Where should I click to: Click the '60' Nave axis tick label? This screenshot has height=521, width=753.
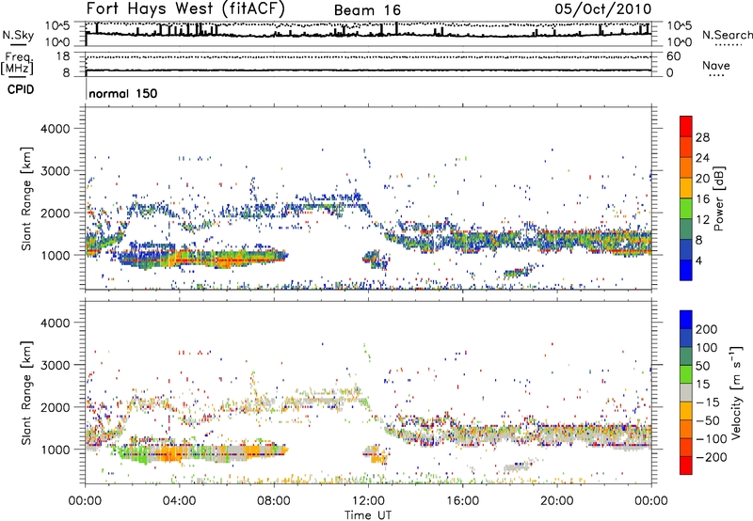(x=674, y=56)
